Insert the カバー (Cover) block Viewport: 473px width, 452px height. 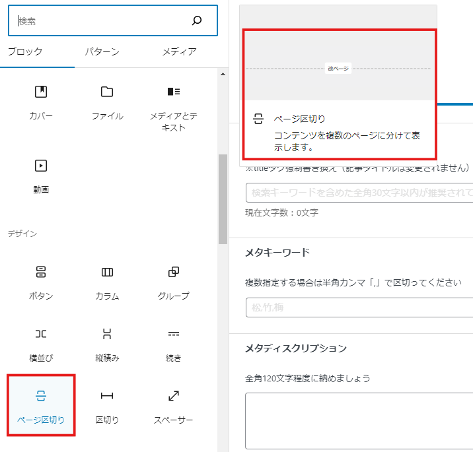point(41,102)
